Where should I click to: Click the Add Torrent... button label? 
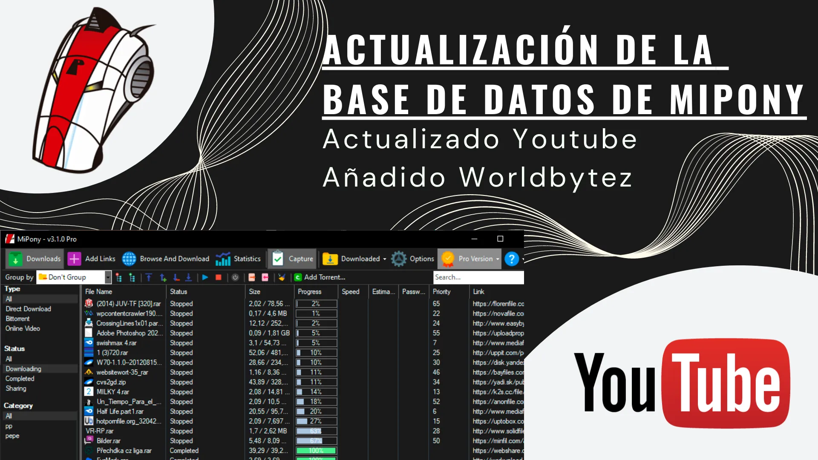pyautogui.click(x=325, y=277)
